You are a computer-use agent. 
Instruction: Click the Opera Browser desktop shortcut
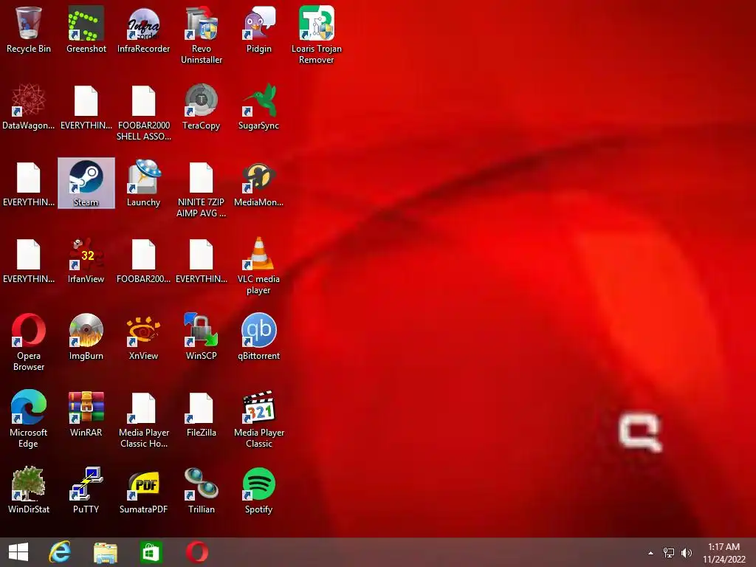click(x=29, y=343)
